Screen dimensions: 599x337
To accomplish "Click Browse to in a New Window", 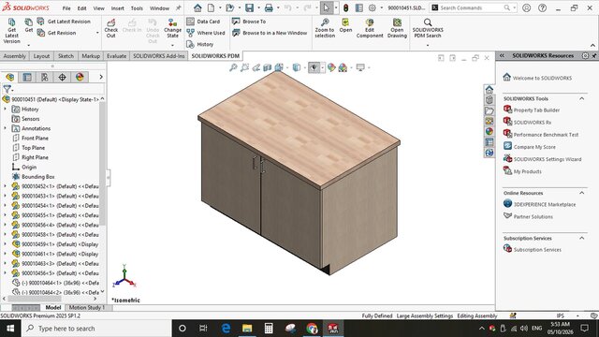I will (x=270, y=33).
